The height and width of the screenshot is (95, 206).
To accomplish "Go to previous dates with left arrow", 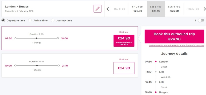I will (x=108, y=9).
